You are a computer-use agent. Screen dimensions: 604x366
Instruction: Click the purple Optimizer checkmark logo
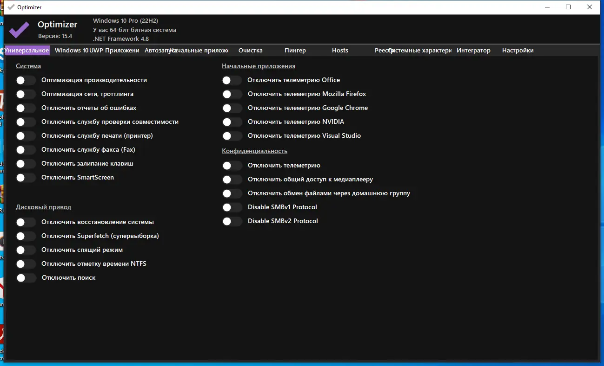pos(19,29)
